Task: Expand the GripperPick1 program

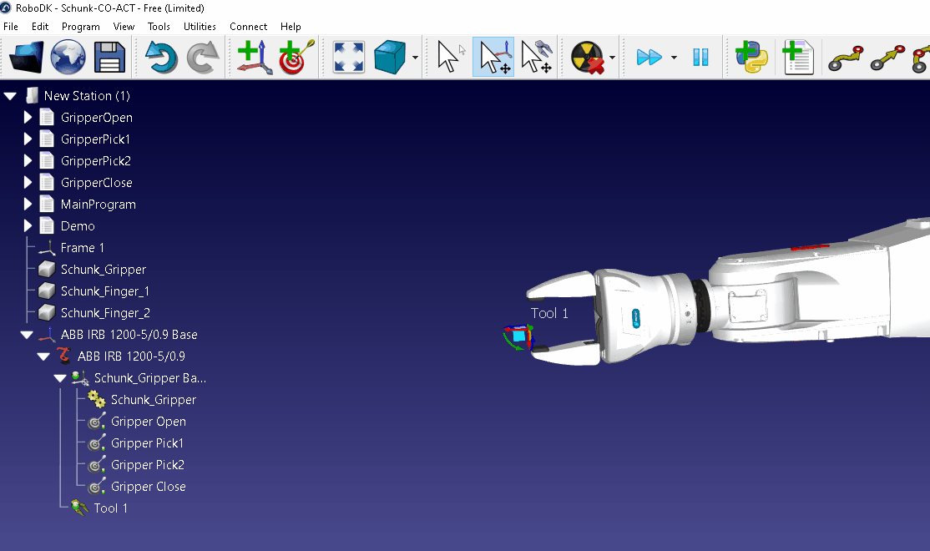Action: click(28, 139)
